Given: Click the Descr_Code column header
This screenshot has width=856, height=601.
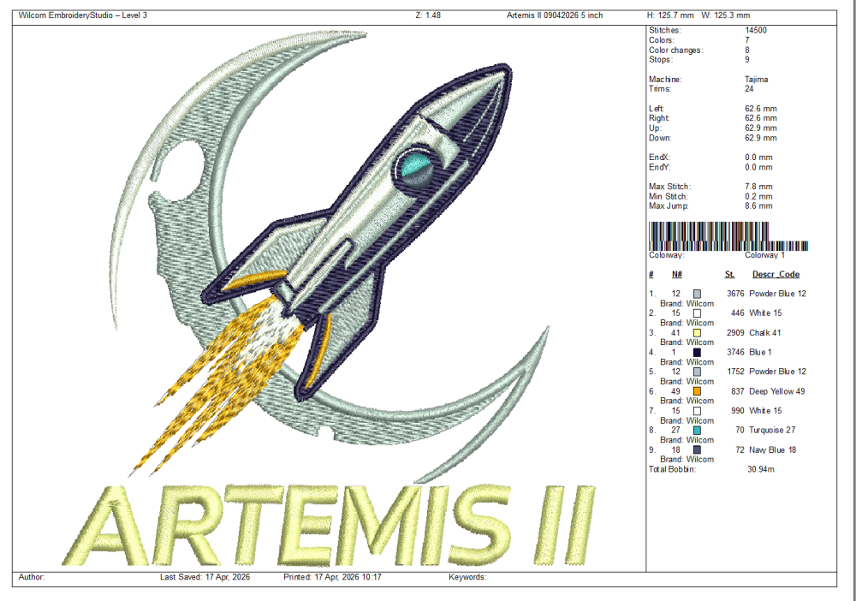Looking at the screenshot, I should 775,275.
